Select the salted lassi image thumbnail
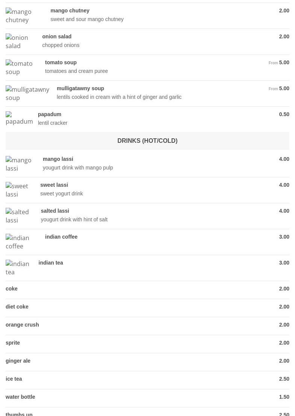This screenshot has height=416, width=295. 17,216
